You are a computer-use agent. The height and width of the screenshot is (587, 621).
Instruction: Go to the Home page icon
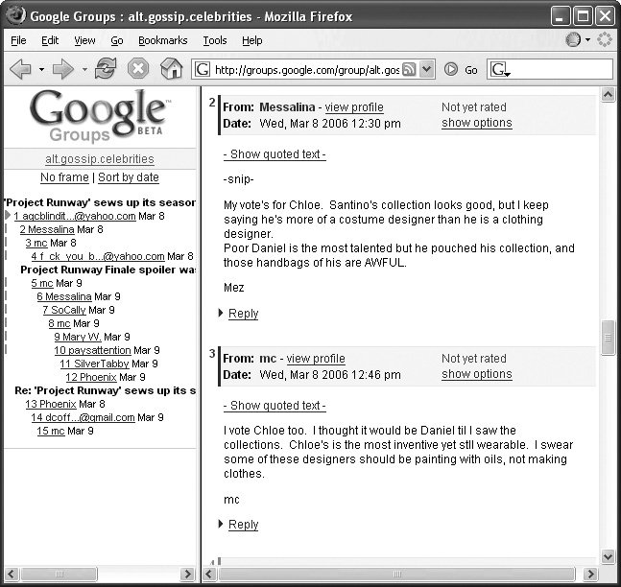[x=171, y=69]
